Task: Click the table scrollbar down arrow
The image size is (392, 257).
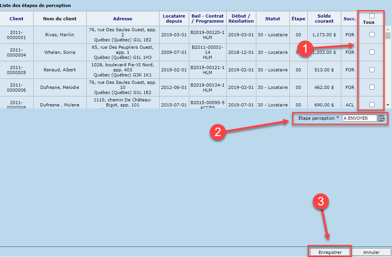Action: pyautogui.click(x=387, y=105)
